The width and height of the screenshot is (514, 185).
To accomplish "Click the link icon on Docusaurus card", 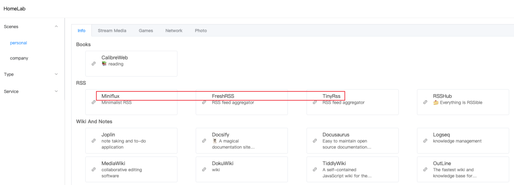I will (x=315, y=141).
